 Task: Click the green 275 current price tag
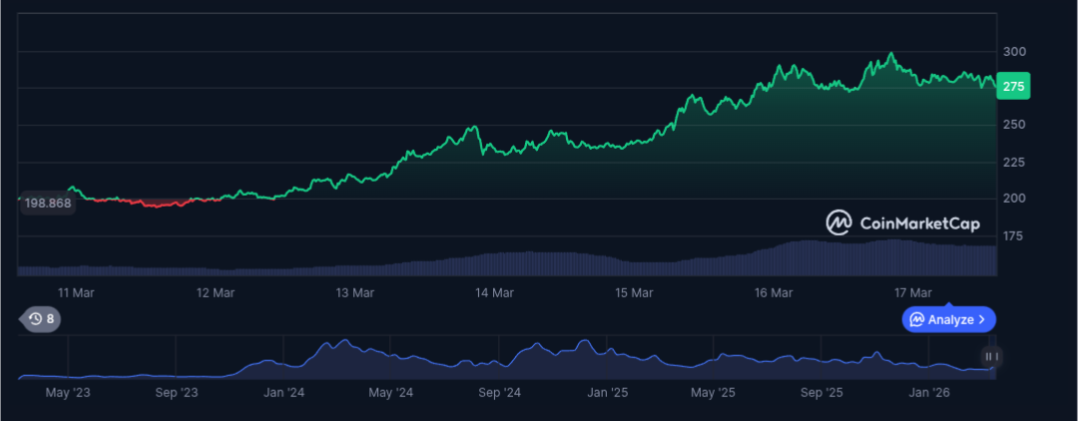click(1013, 87)
